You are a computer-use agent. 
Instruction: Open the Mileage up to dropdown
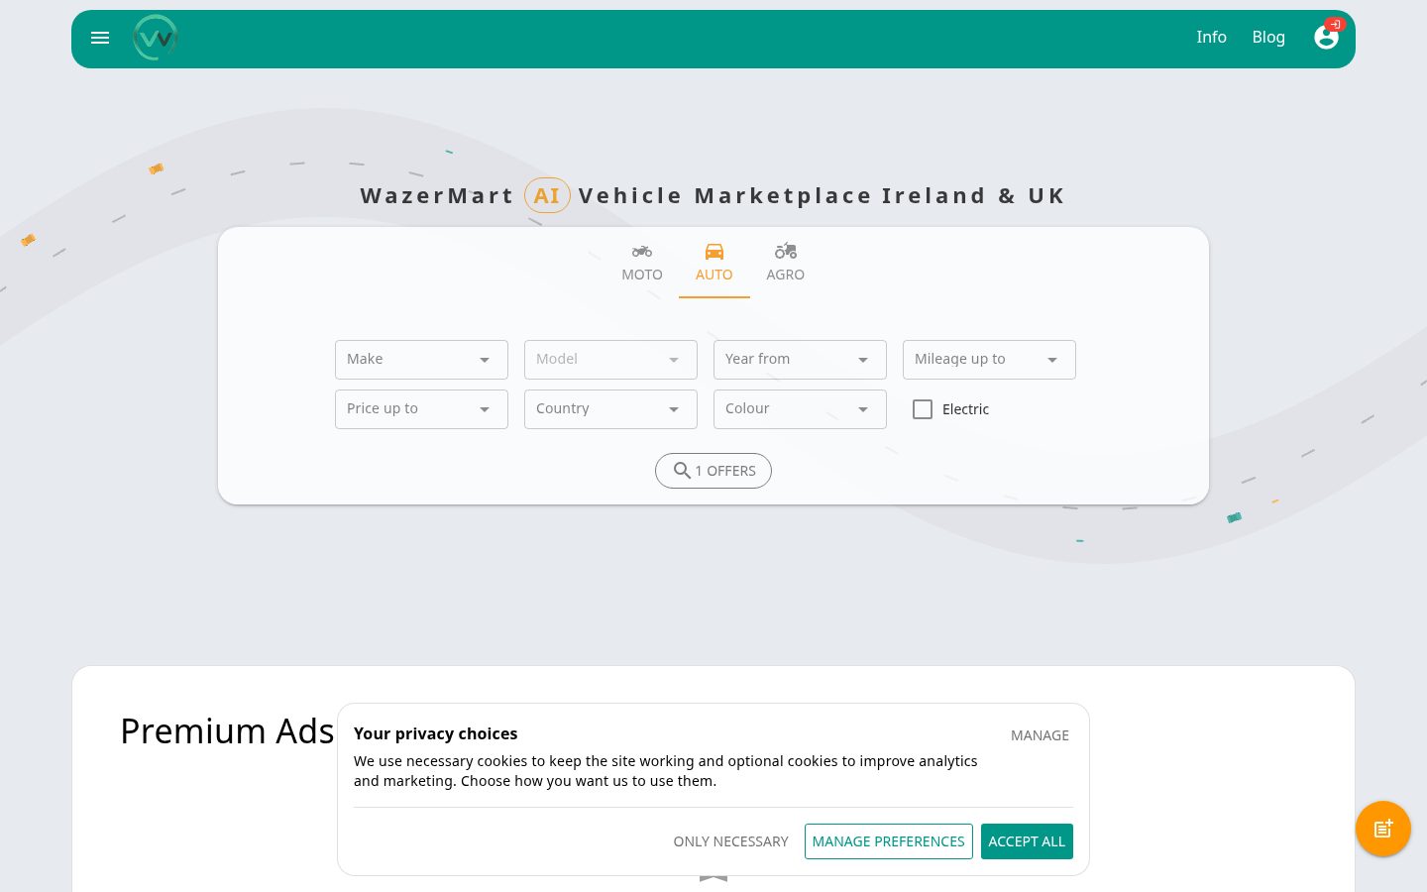tap(989, 360)
